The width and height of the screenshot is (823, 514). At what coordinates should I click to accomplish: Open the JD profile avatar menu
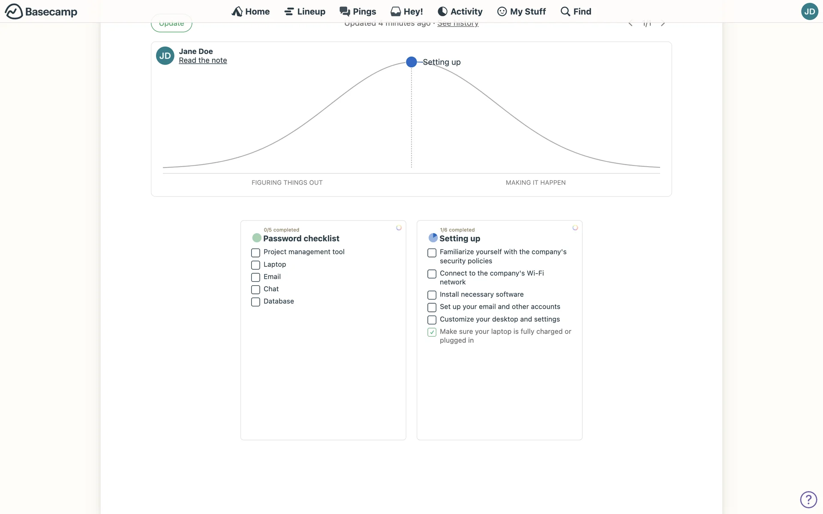809,12
